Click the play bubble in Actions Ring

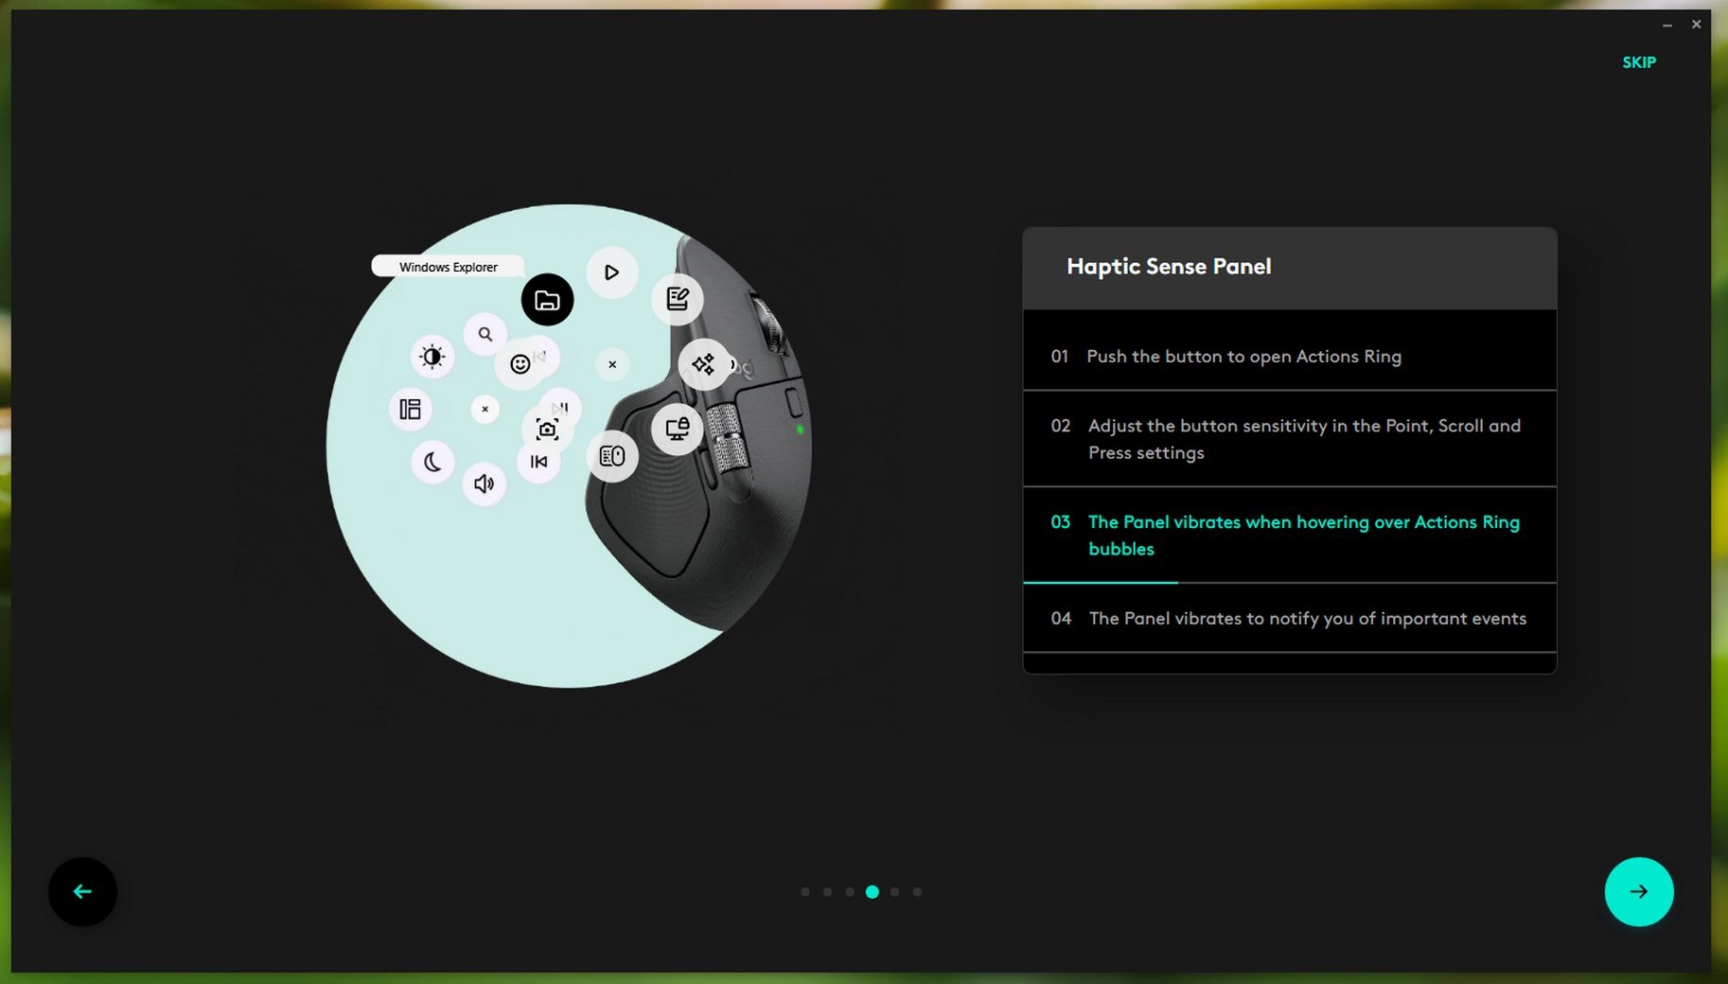point(611,272)
